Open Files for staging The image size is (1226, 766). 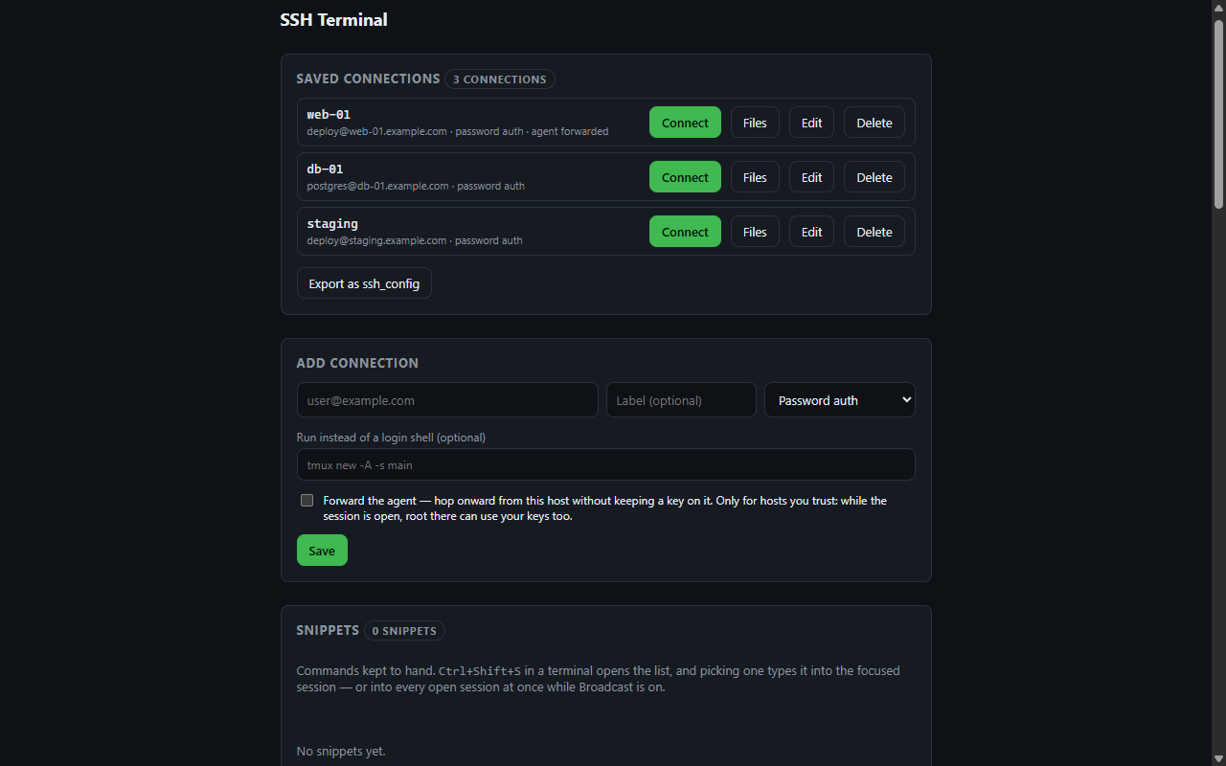pos(755,232)
